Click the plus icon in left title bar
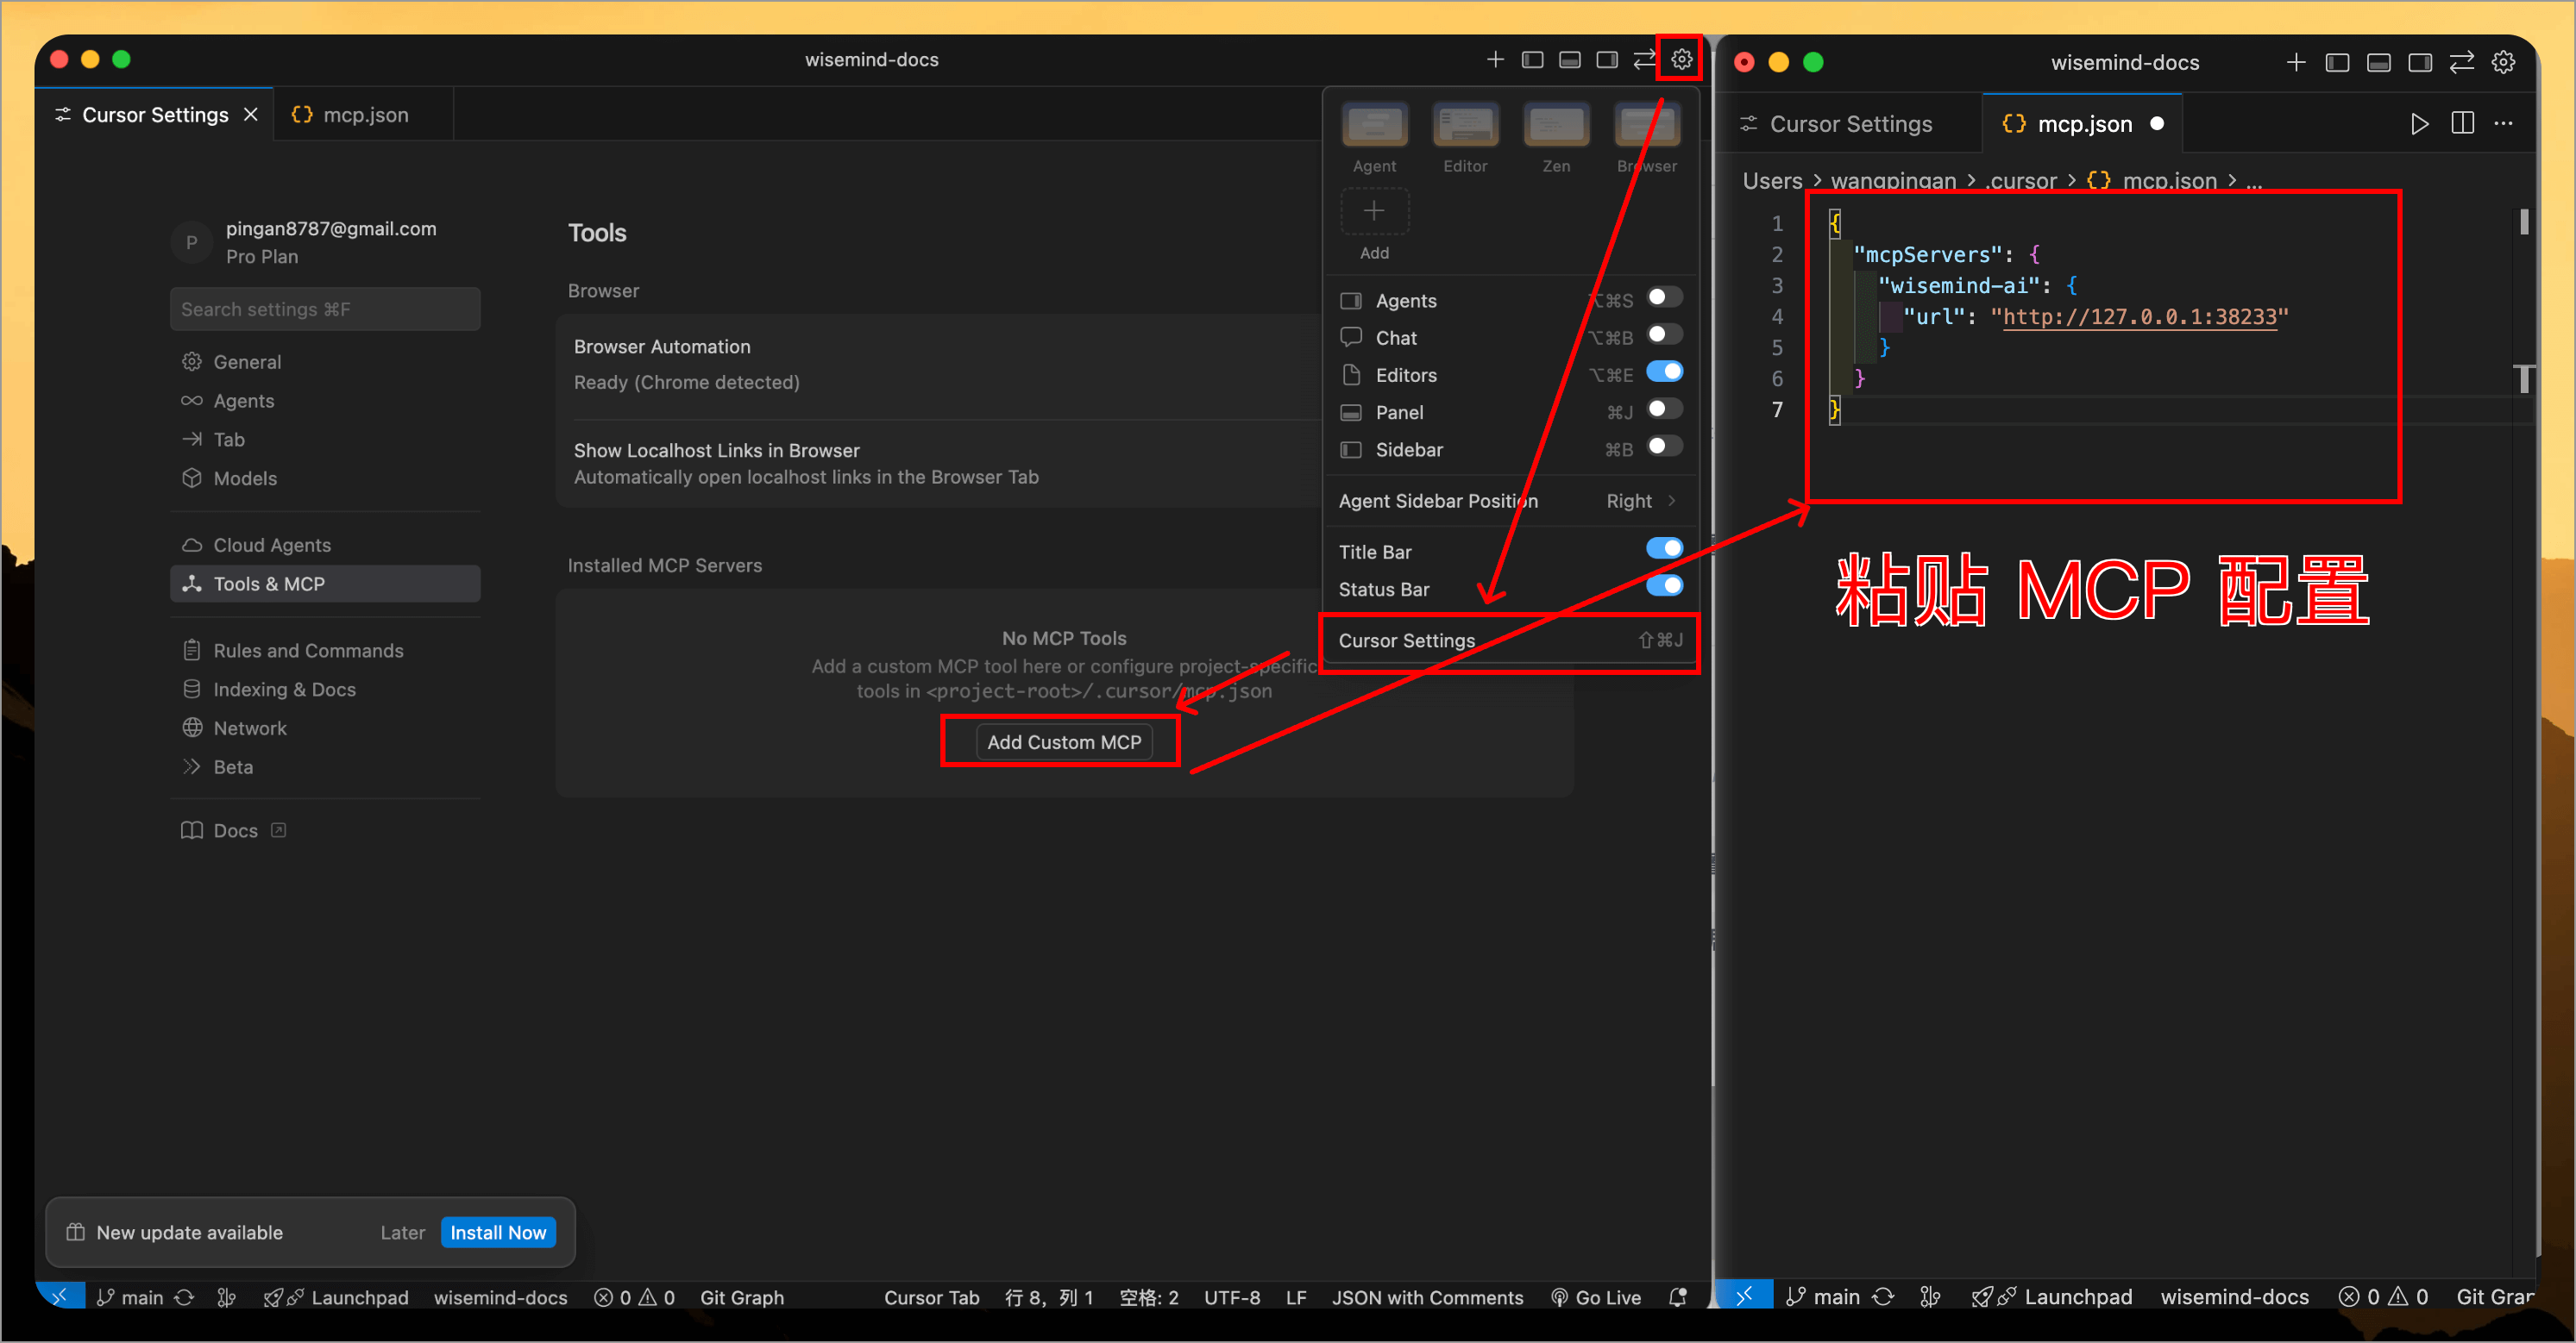Screen dimensions: 2576x1343 (1495, 59)
